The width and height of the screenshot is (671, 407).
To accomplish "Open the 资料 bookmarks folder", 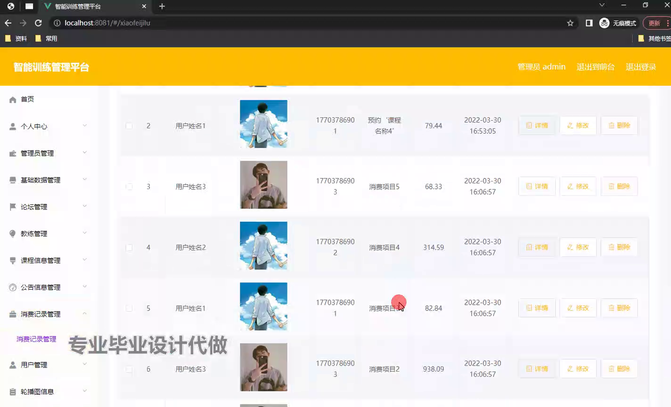I will pyautogui.click(x=16, y=39).
